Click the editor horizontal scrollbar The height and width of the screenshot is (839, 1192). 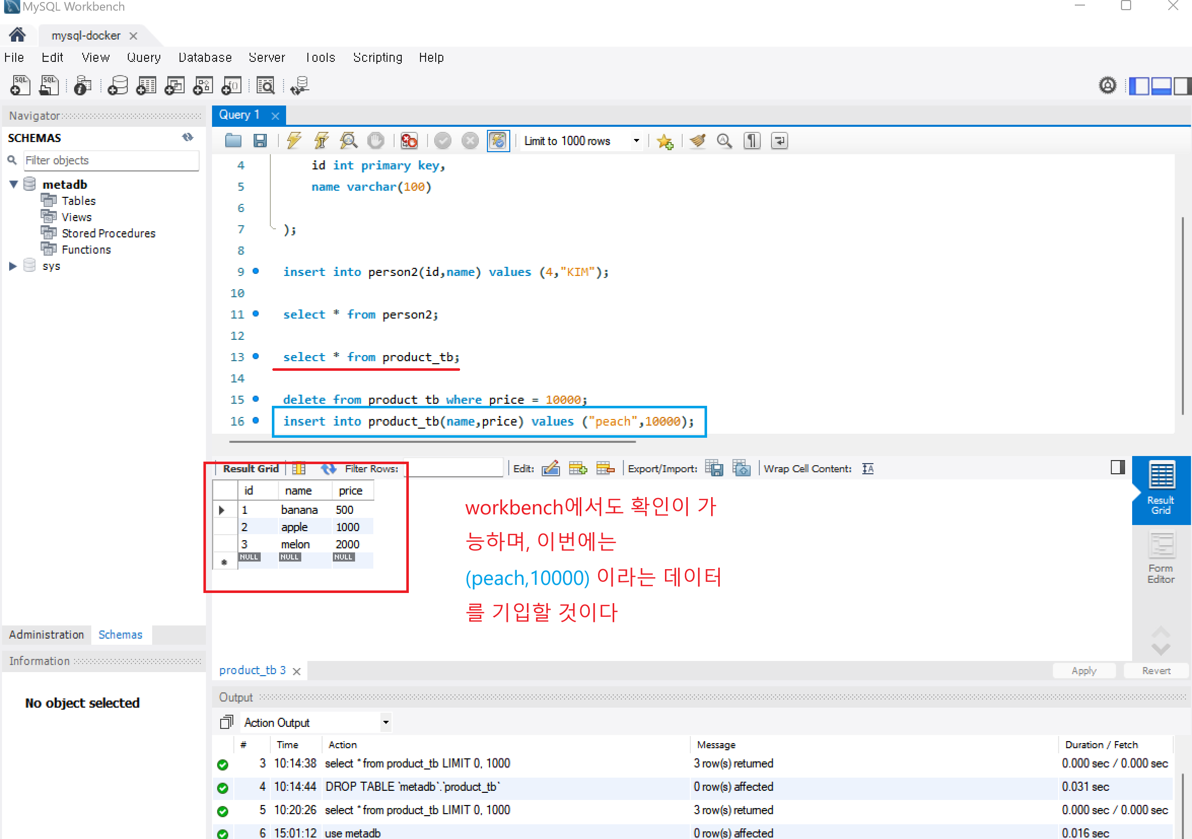point(432,442)
